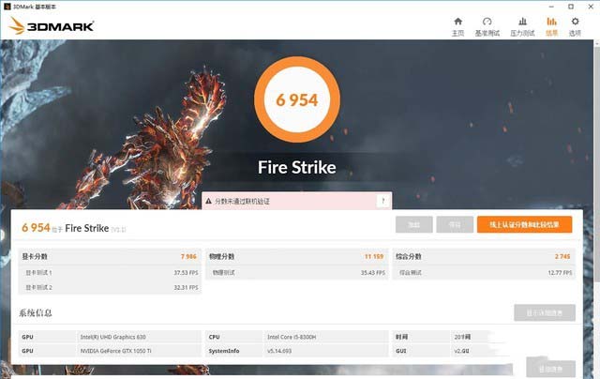Click the large Fire Strike title
600x379 pixels.
pyautogui.click(x=297, y=167)
